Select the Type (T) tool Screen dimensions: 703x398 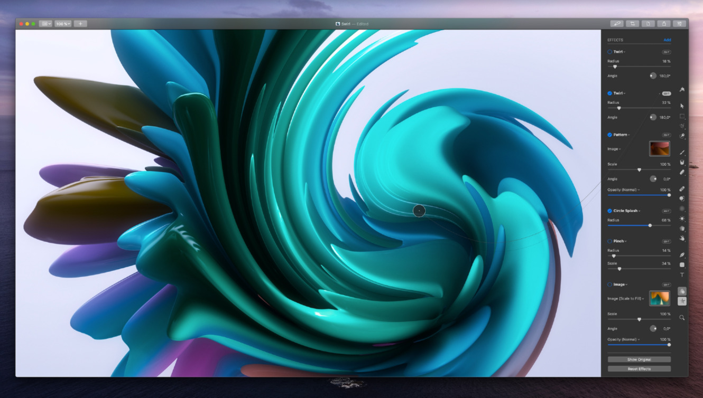pos(682,275)
